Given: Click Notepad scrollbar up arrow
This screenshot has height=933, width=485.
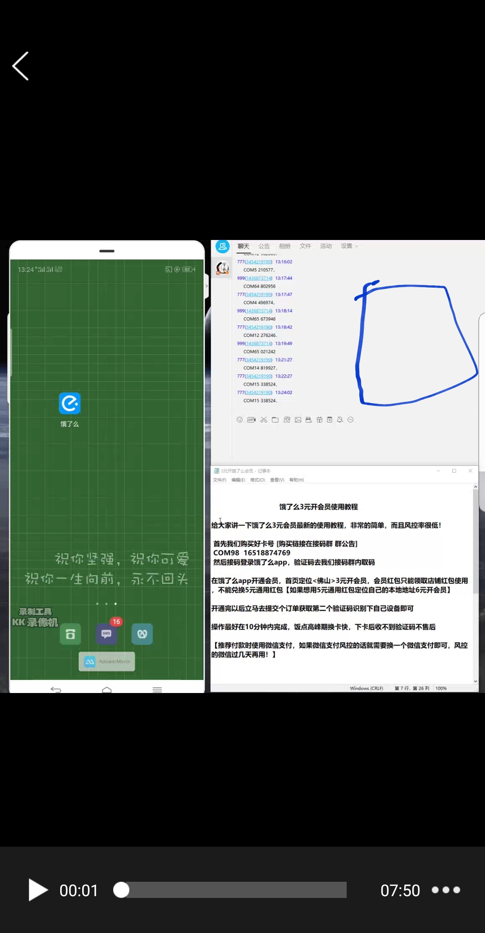Looking at the screenshot, I should coord(476,487).
